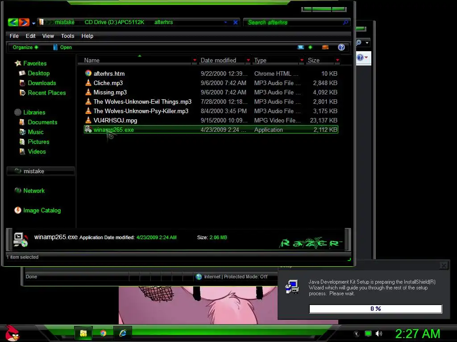Screen dimensions: 457x342
Task: Open the Help menu
Action: pyautogui.click(x=87, y=36)
